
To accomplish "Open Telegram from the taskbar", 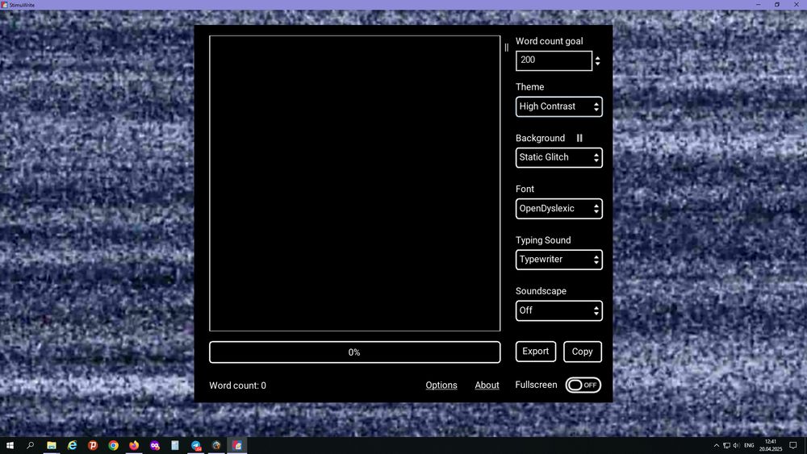I will (195, 445).
